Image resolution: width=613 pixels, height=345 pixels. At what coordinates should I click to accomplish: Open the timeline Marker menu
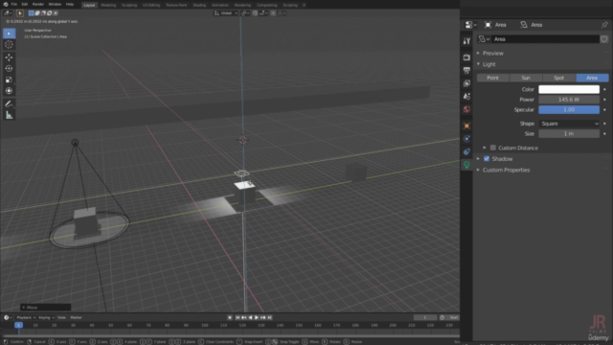(x=76, y=317)
